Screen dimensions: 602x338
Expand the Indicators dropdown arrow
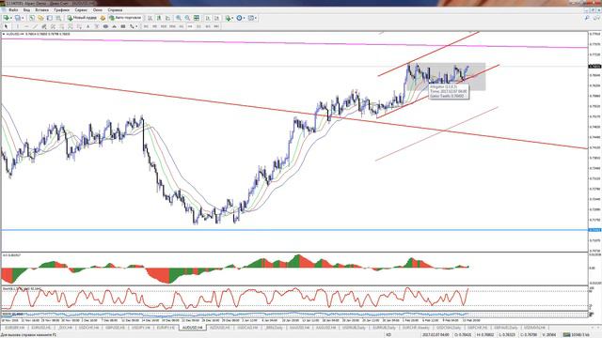[232, 18]
